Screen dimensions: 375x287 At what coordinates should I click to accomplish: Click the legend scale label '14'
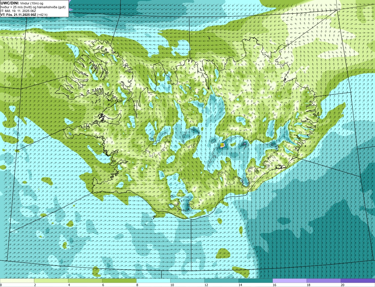click(240, 285)
